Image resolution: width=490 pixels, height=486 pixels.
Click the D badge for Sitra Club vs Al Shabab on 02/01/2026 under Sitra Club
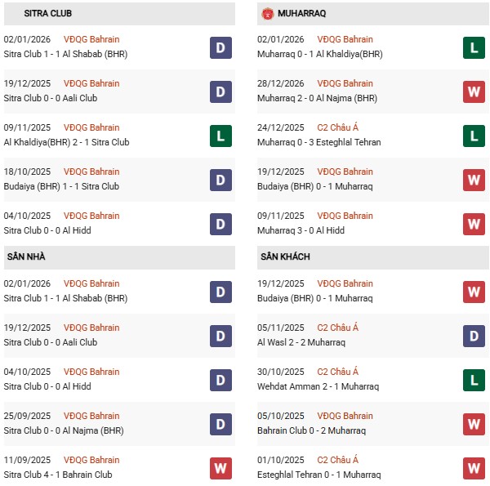coord(220,47)
